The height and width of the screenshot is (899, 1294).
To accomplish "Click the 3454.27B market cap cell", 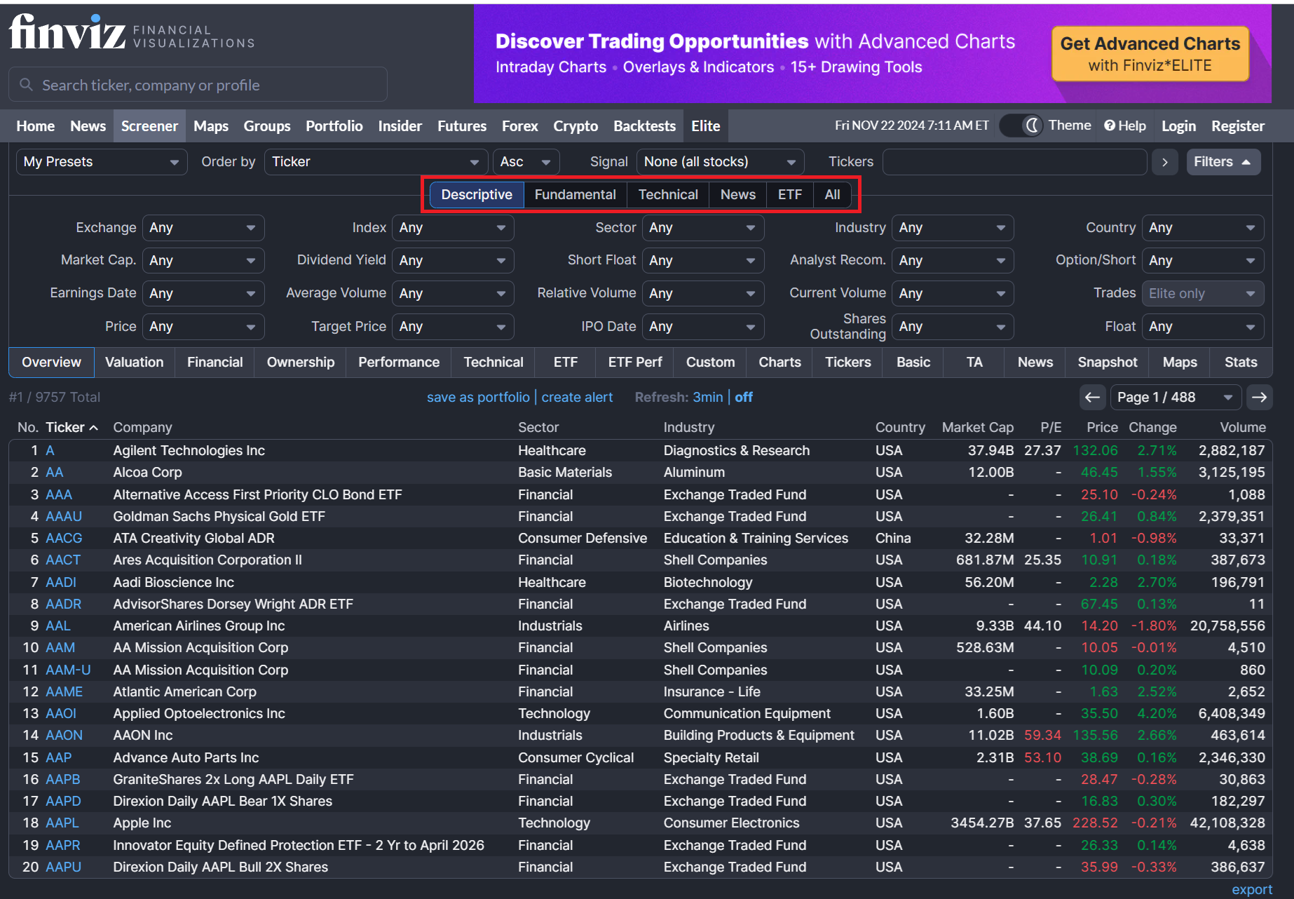I will 982,823.
